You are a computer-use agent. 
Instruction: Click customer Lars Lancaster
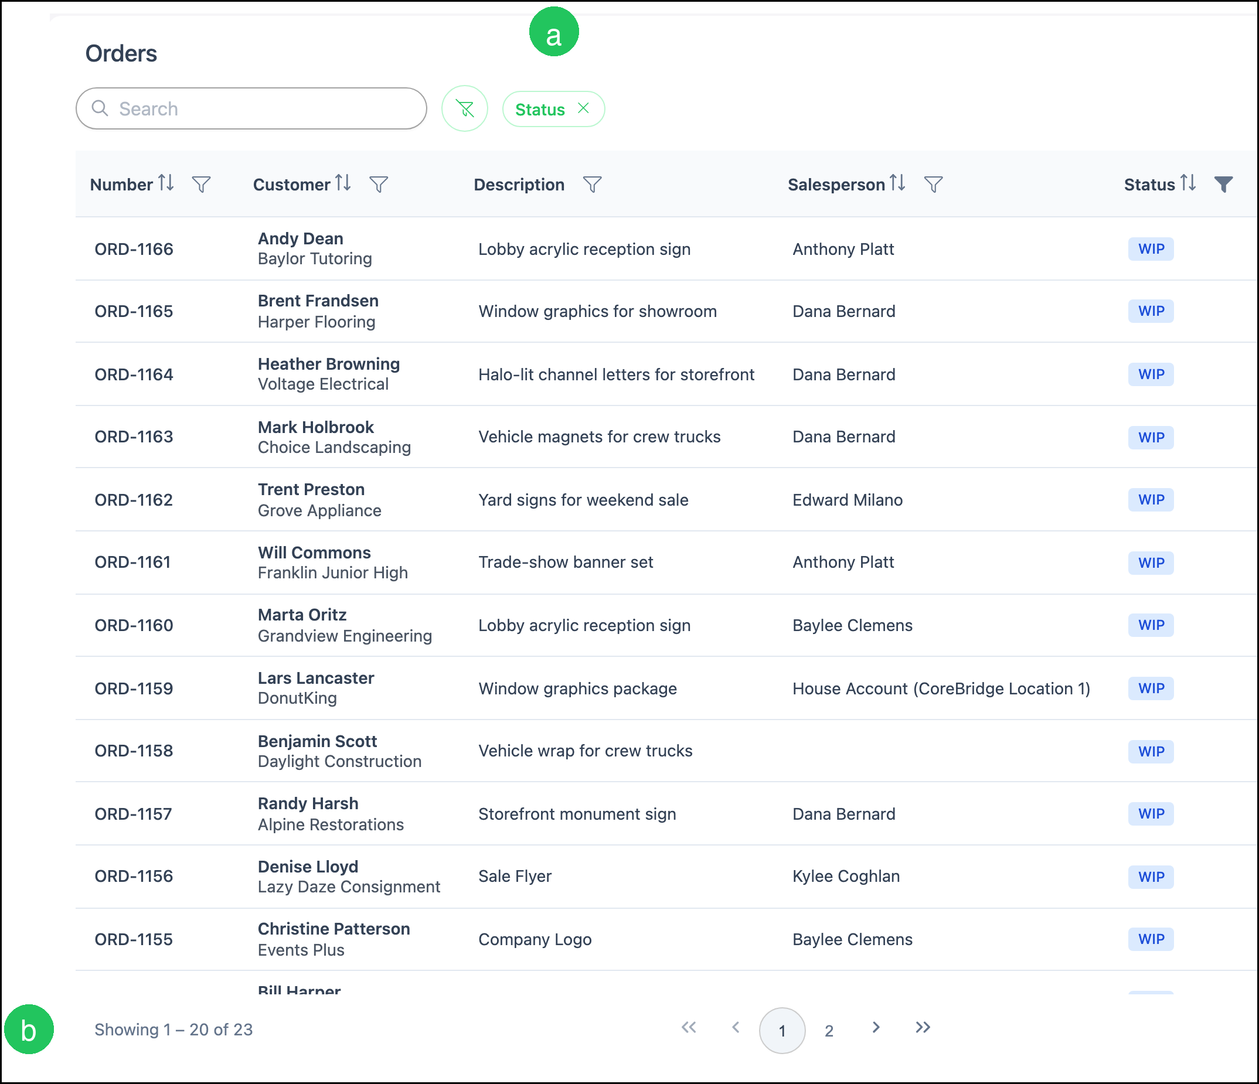click(x=316, y=678)
